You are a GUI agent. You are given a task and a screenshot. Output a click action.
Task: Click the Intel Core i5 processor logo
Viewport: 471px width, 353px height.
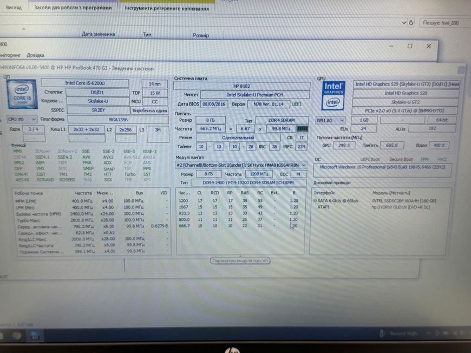[x=22, y=94]
